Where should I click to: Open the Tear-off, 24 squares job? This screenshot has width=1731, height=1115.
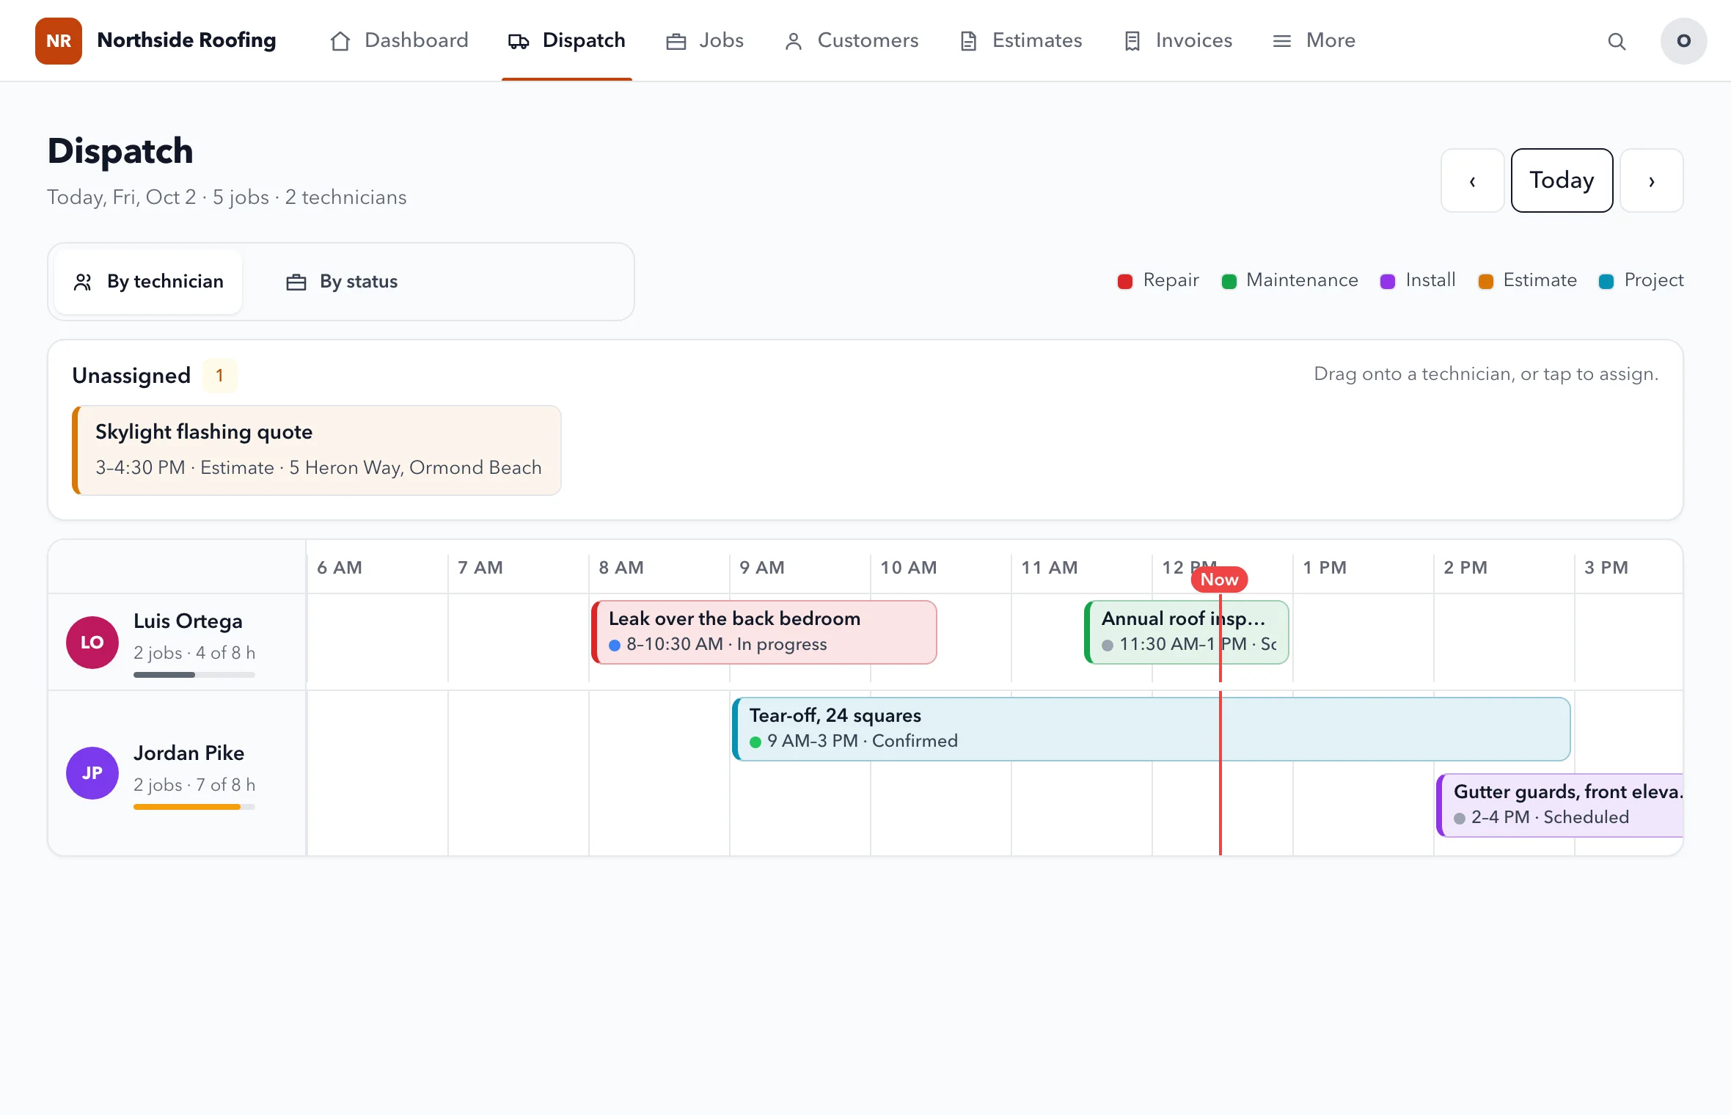(1151, 729)
